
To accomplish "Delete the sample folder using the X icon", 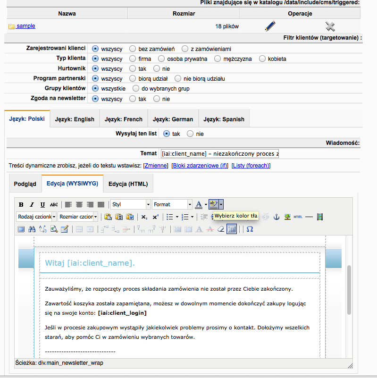I will (330, 26).
